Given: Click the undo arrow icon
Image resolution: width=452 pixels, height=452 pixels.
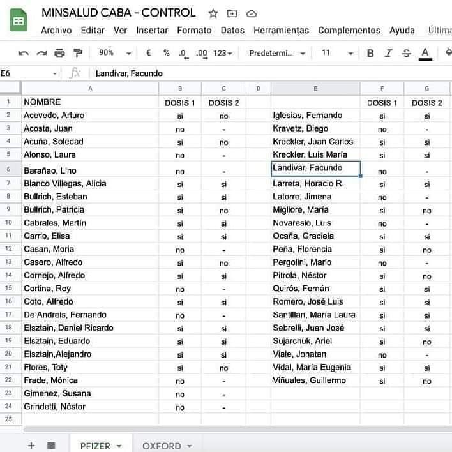Looking at the screenshot, I should pyautogui.click(x=24, y=53).
